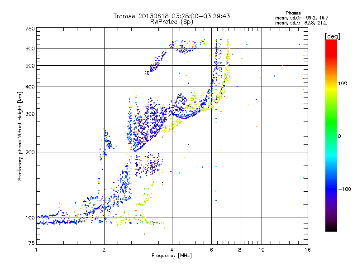Click the x-axis tick label '2'

(x=104, y=250)
